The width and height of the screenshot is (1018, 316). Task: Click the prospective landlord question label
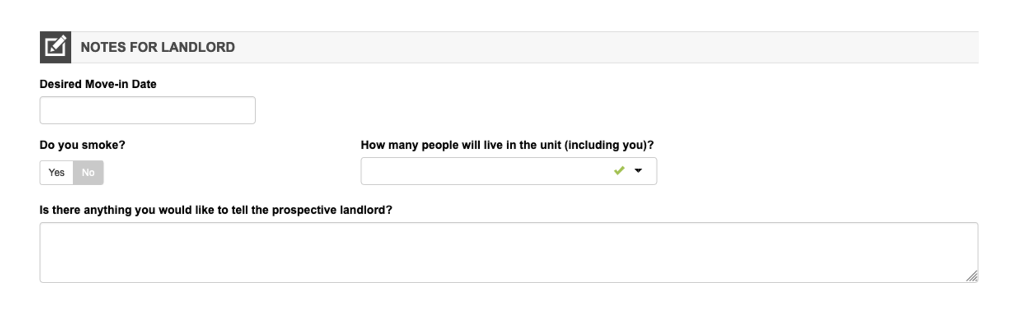click(215, 210)
